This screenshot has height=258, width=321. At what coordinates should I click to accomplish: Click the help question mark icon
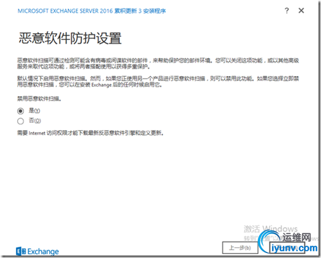click(287, 10)
